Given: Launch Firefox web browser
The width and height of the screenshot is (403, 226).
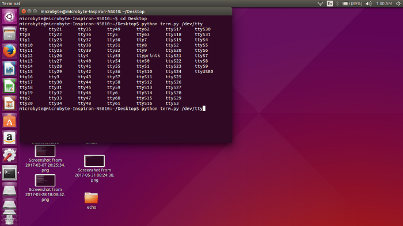Looking at the screenshot, I should click(10, 51).
